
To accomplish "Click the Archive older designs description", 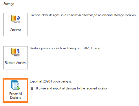I will pyautogui.click(x=83, y=15).
